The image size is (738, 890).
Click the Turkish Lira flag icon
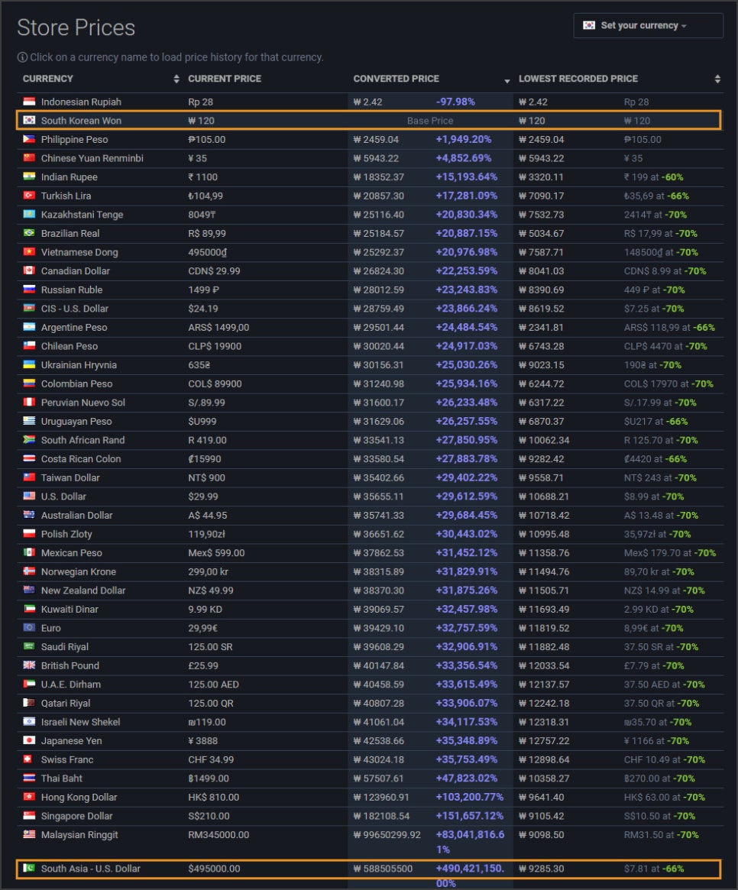click(29, 196)
